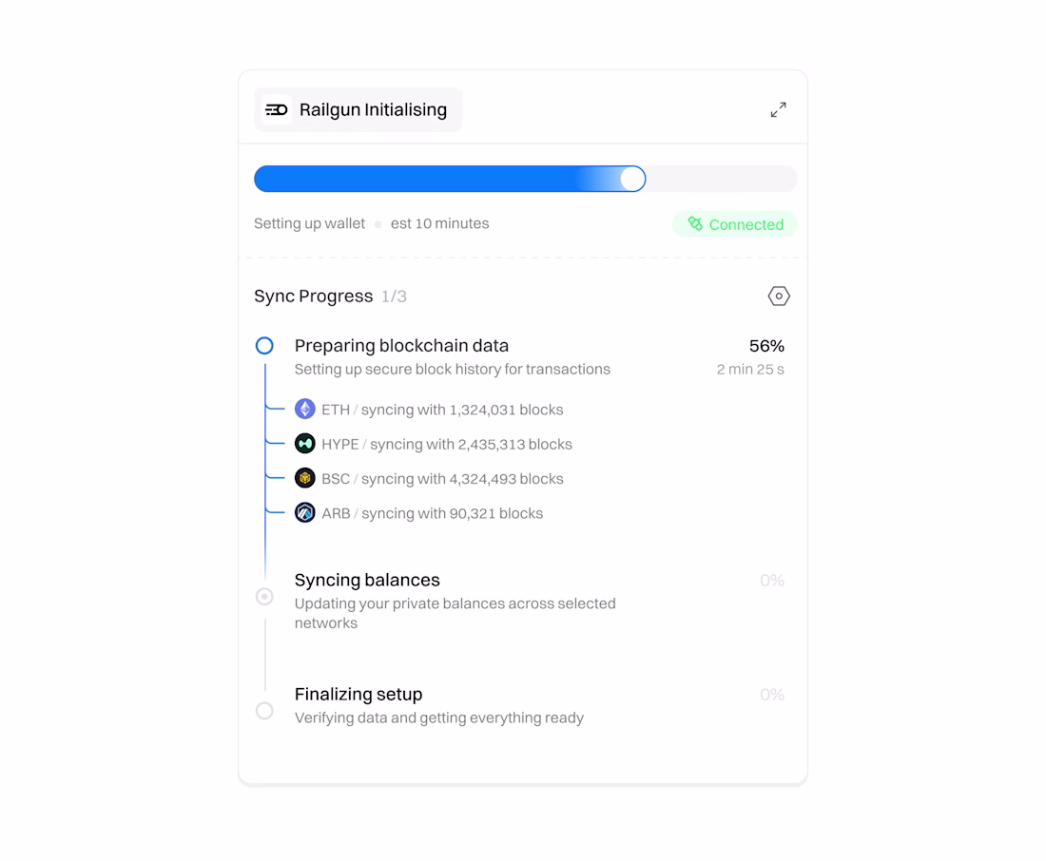
Task: Click the BSC network icon
Action: 304,479
